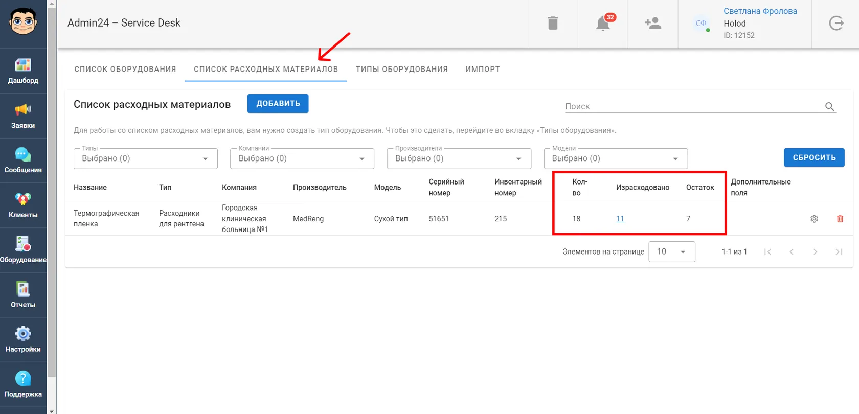Click the Название column header
Screen dimensions: 859x414
pos(90,187)
